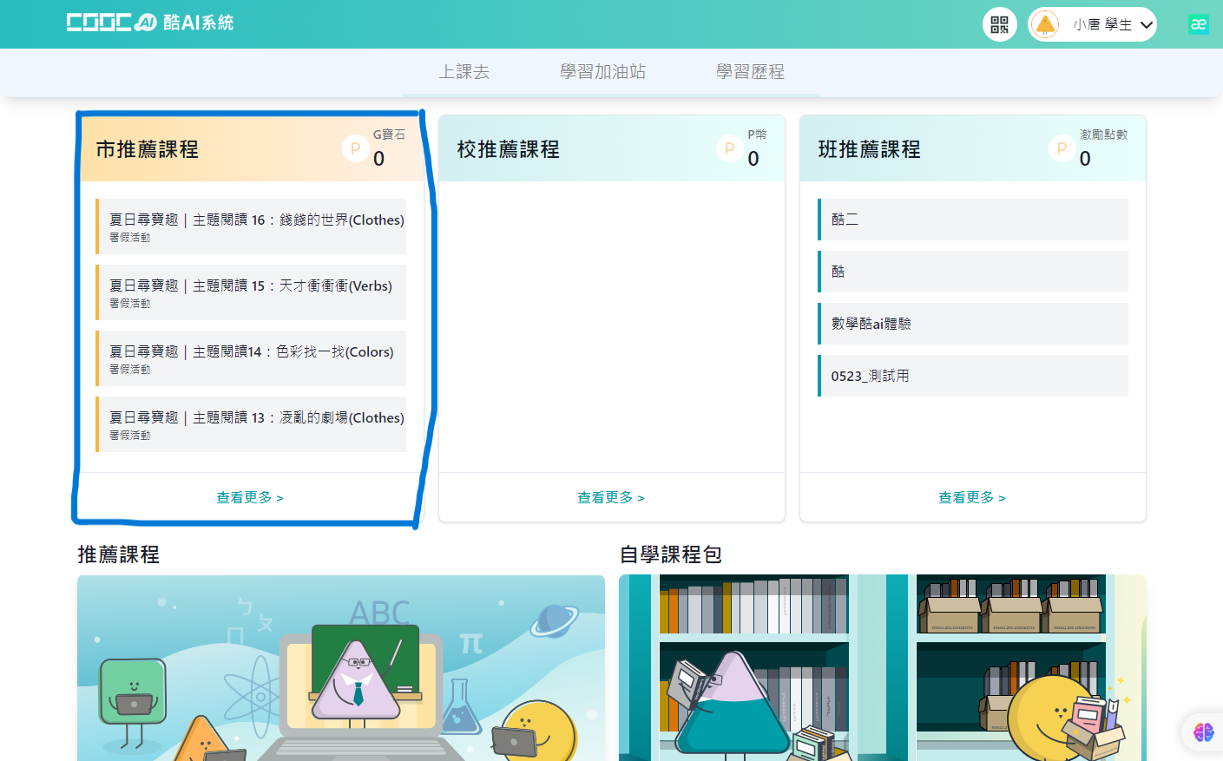
Task: Open the brain AI assistant floating icon
Action: (x=1204, y=732)
